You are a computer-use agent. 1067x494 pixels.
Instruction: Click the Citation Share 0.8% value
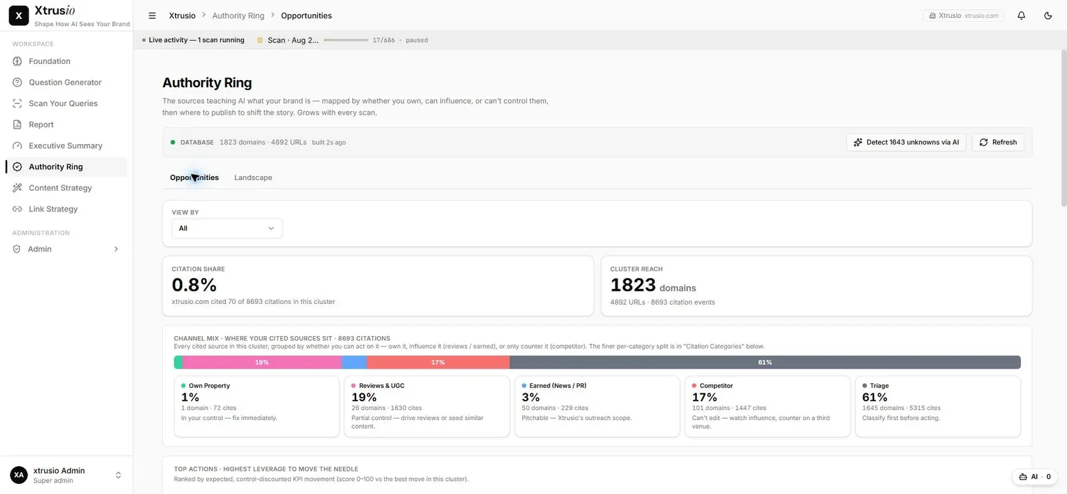click(194, 285)
